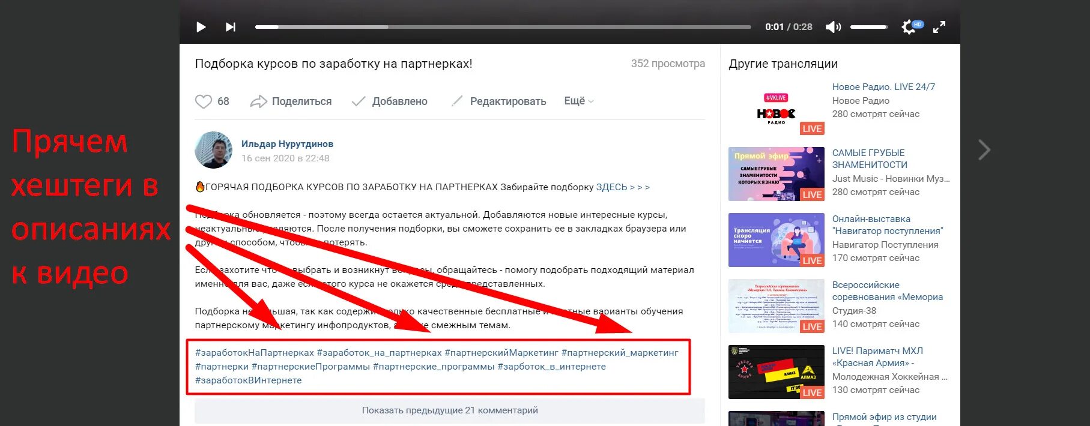1090x426 pixels.
Task: Toggle the Добавлено checkmark
Action: tap(390, 101)
